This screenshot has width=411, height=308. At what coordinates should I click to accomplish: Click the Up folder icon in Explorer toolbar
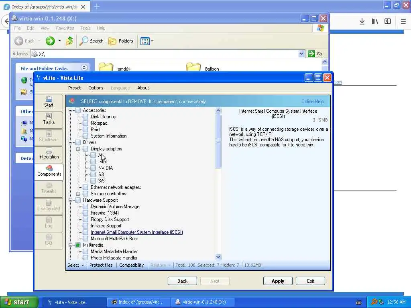pyautogui.click(x=69, y=41)
